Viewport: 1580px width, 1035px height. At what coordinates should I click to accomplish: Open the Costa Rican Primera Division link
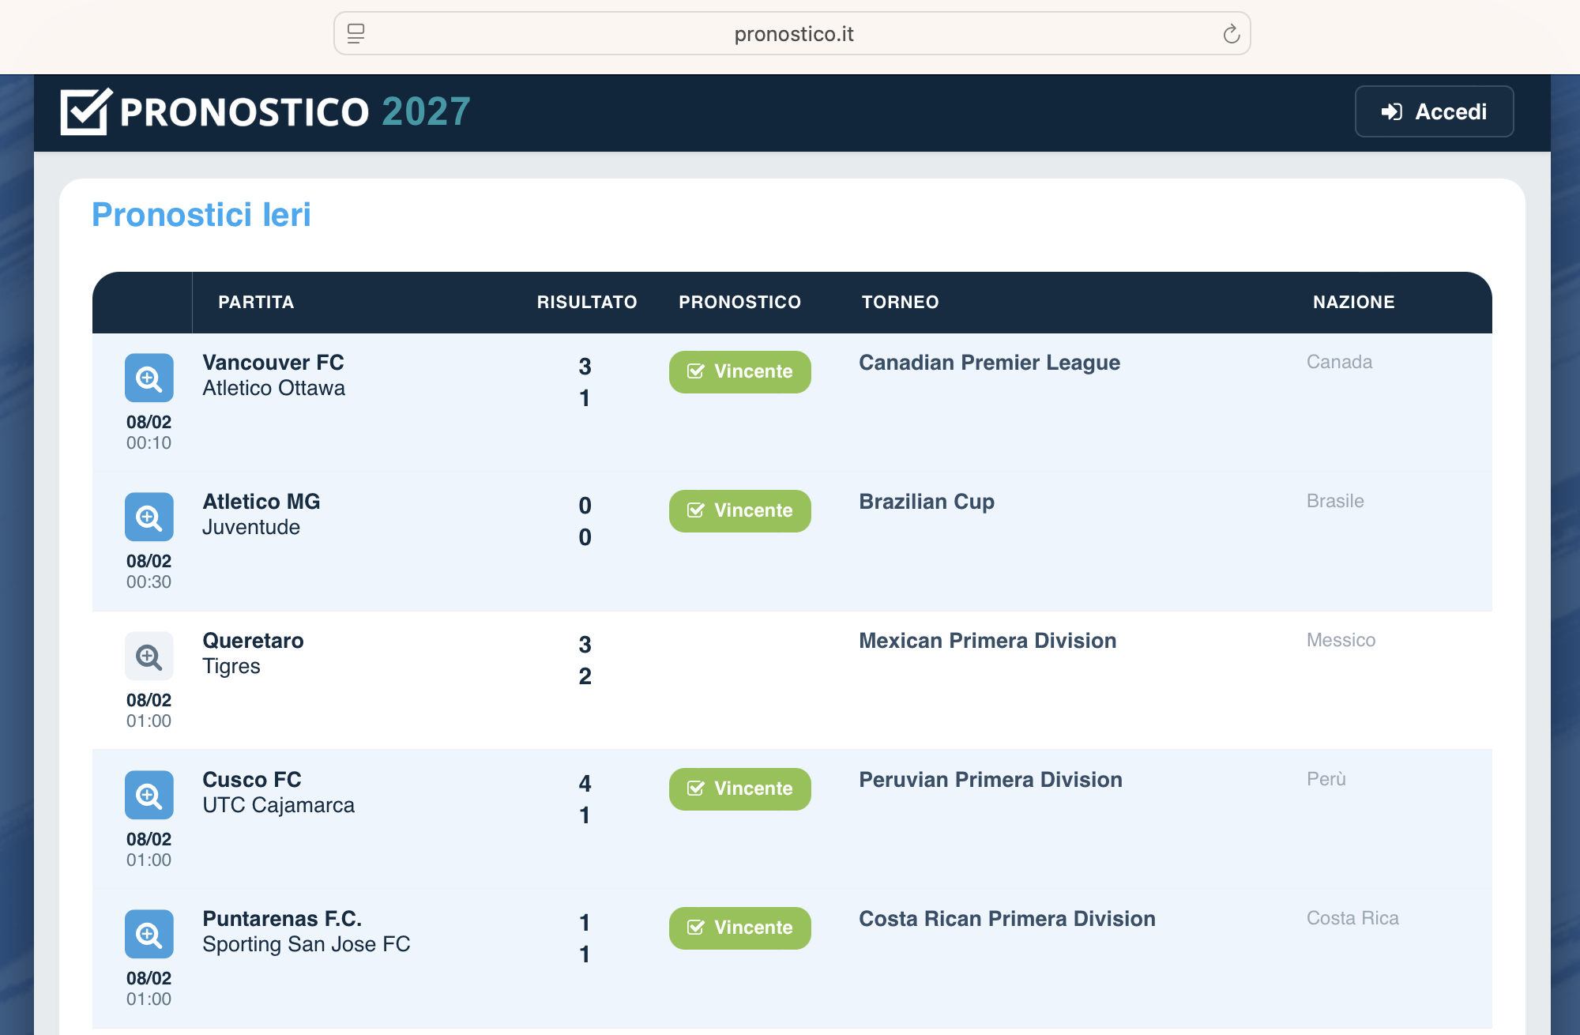1007,919
